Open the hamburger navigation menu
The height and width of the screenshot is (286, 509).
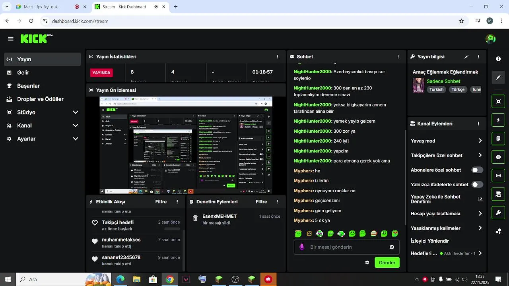click(x=11, y=39)
